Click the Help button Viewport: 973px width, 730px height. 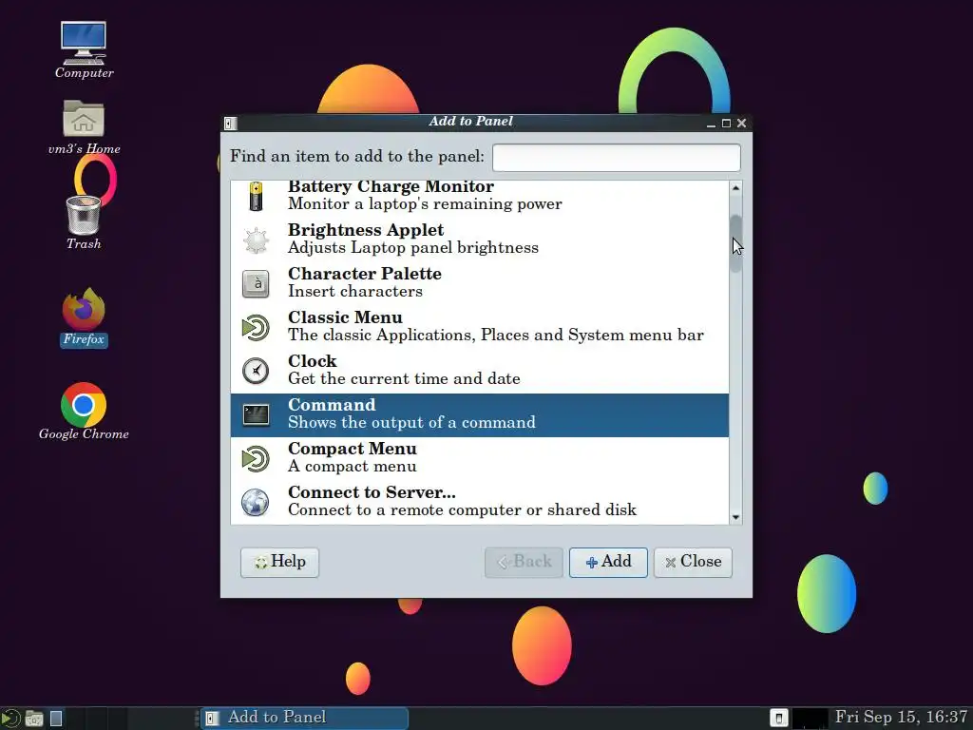[x=280, y=562]
